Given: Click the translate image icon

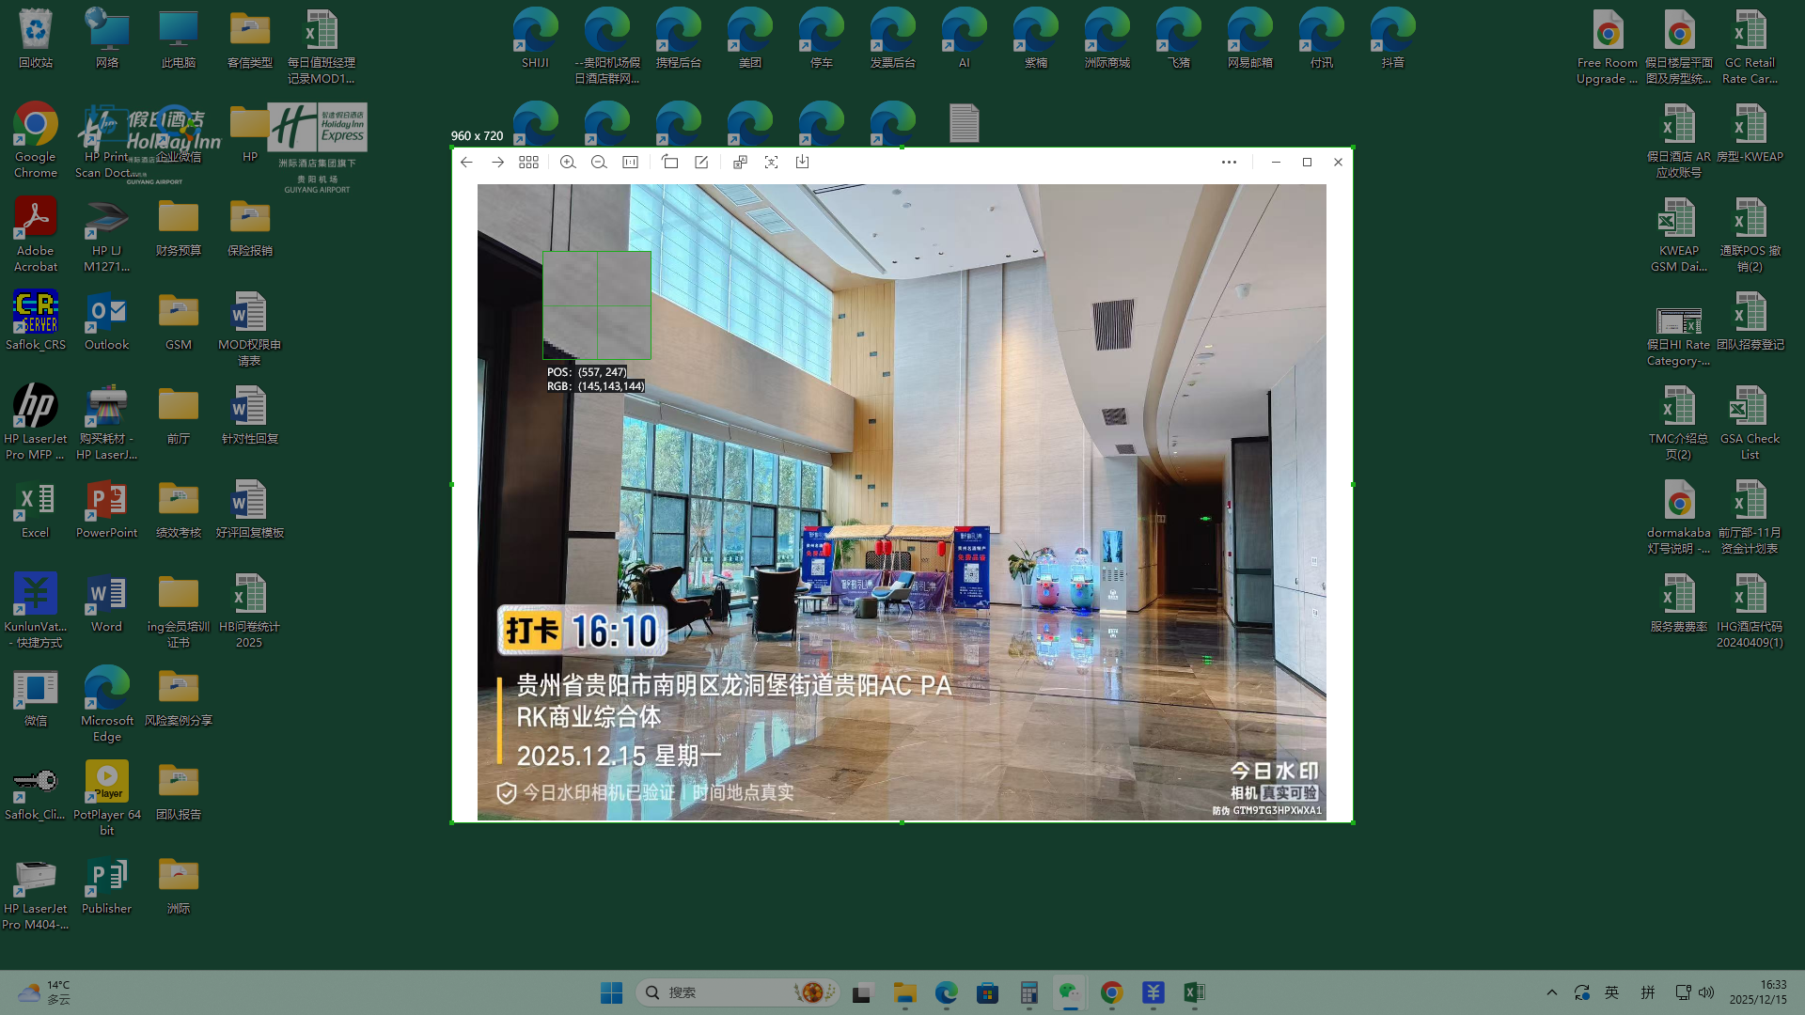Looking at the screenshot, I should pyautogui.click(x=740, y=162).
